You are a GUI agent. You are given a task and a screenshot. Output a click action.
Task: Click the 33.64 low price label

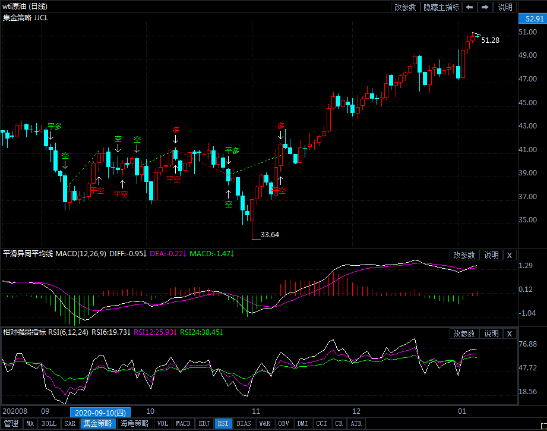pyautogui.click(x=270, y=235)
